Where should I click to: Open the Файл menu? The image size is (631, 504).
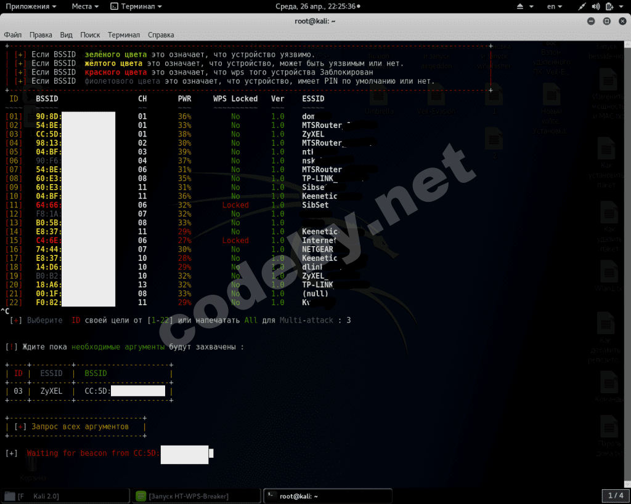coord(13,35)
